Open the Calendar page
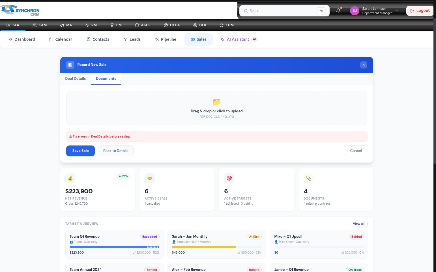The height and width of the screenshot is (272, 436). (61, 39)
